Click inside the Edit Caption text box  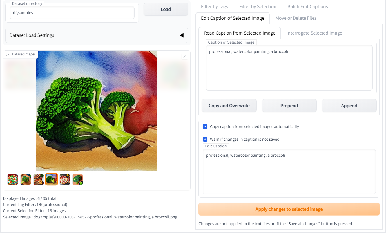[289, 172]
